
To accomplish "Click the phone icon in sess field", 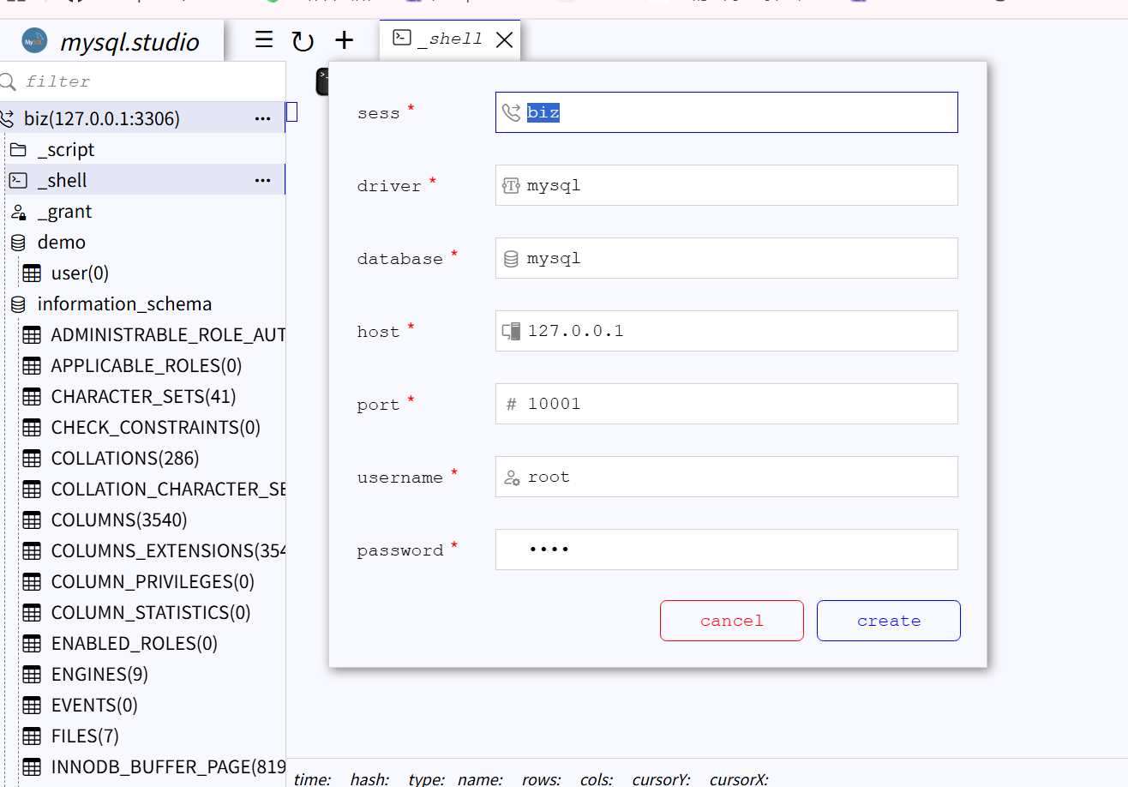I will pos(512,112).
